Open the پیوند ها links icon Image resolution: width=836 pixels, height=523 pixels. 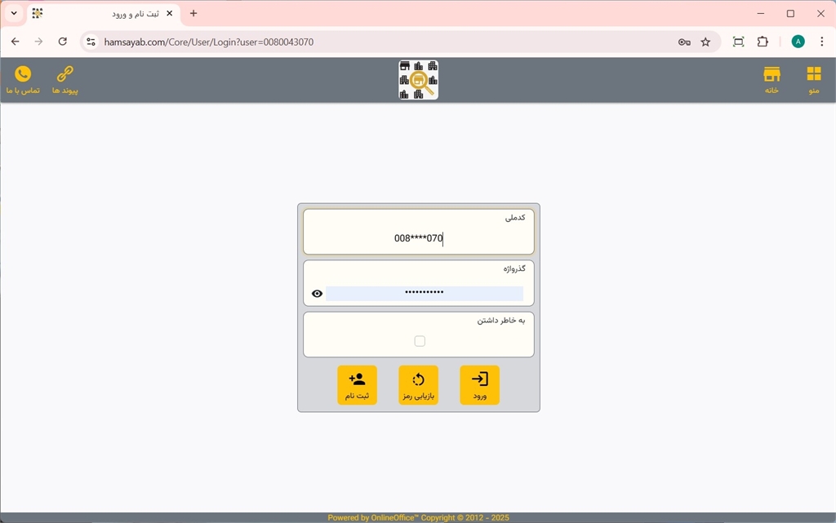[65, 80]
